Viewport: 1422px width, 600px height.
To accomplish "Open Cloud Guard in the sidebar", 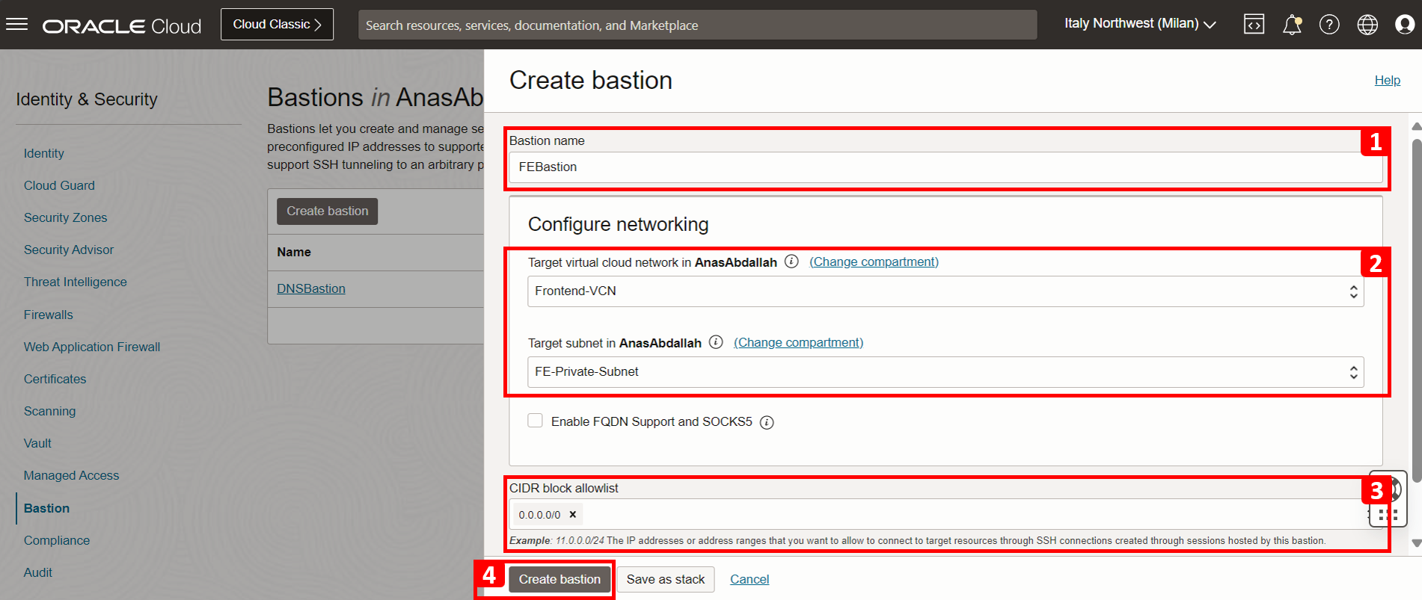I will (59, 185).
